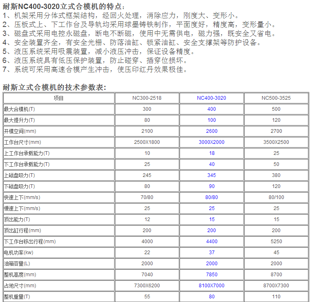Screen dimensions: 312x302
Task: Click the blue value 400 in 最大合模机 row
Action: (211, 109)
